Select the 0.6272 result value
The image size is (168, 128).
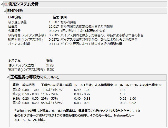(54, 40)
